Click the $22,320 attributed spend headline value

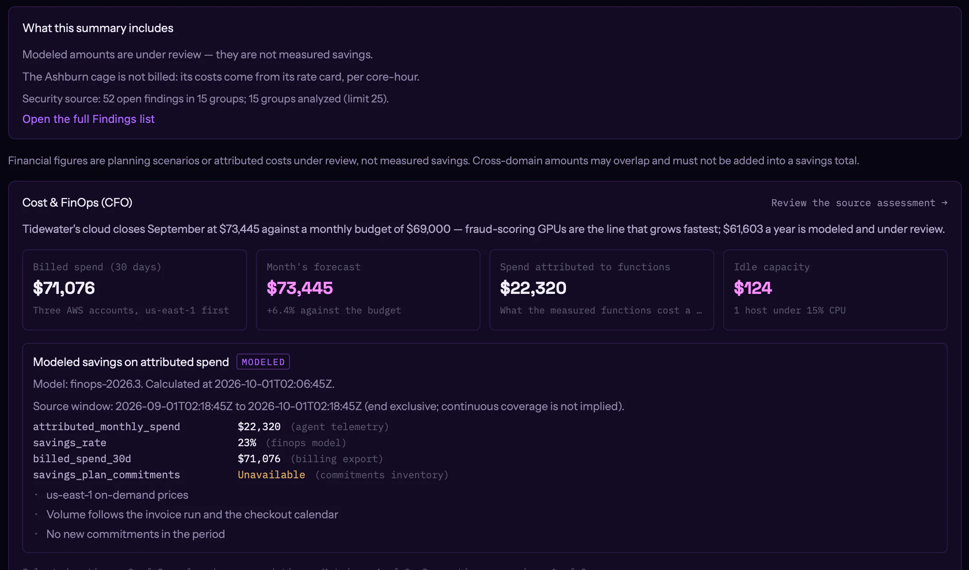pos(533,288)
